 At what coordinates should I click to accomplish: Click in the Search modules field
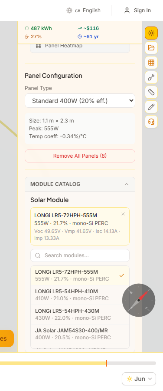[80, 255]
